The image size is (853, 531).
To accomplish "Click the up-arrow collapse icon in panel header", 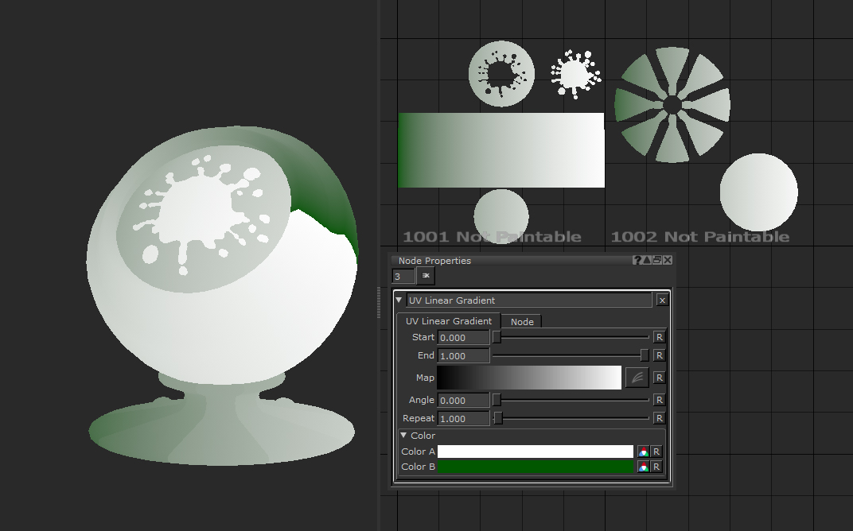I will click(x=647, y=261).
